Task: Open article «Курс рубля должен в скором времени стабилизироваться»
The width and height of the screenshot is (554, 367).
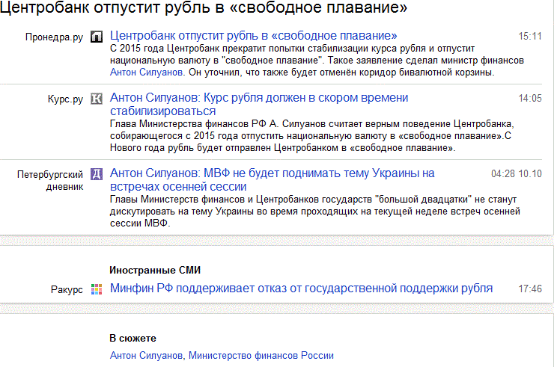Action: pos(259,104)
